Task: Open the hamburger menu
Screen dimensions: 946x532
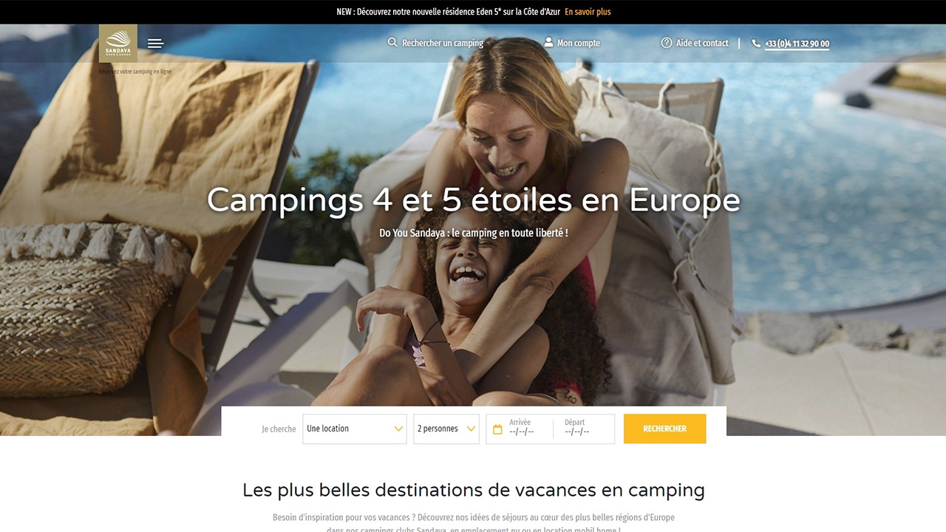Action: 155,44
